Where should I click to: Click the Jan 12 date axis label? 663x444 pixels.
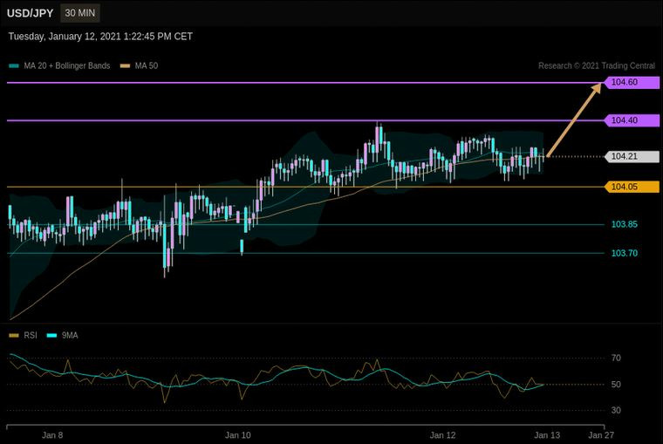pos(442,435)
